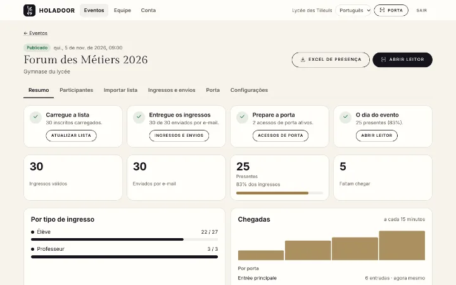Switch to the Ingressos e envios tab
This screenshot has height=285, width=456.
172,90
